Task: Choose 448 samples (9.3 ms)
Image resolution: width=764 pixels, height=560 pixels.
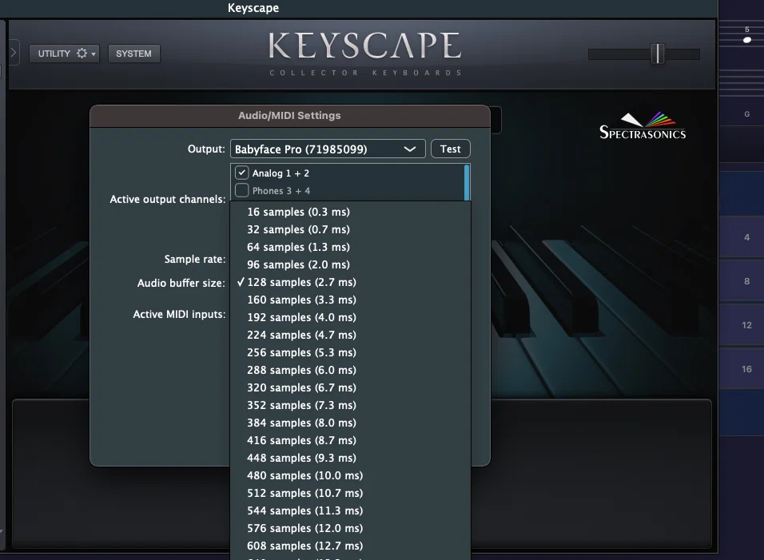Action: point(350,457)
